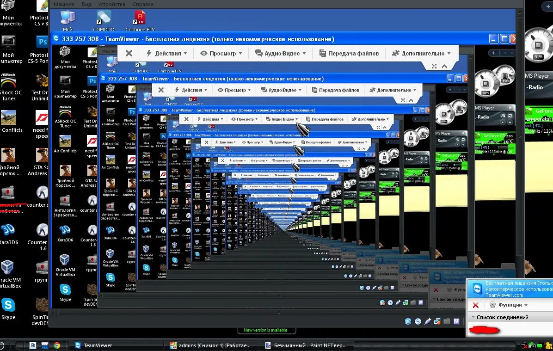Click USB plug indicator in bottom VirtualBox status bar
553x351 pixels.
[x=428, y=321]
